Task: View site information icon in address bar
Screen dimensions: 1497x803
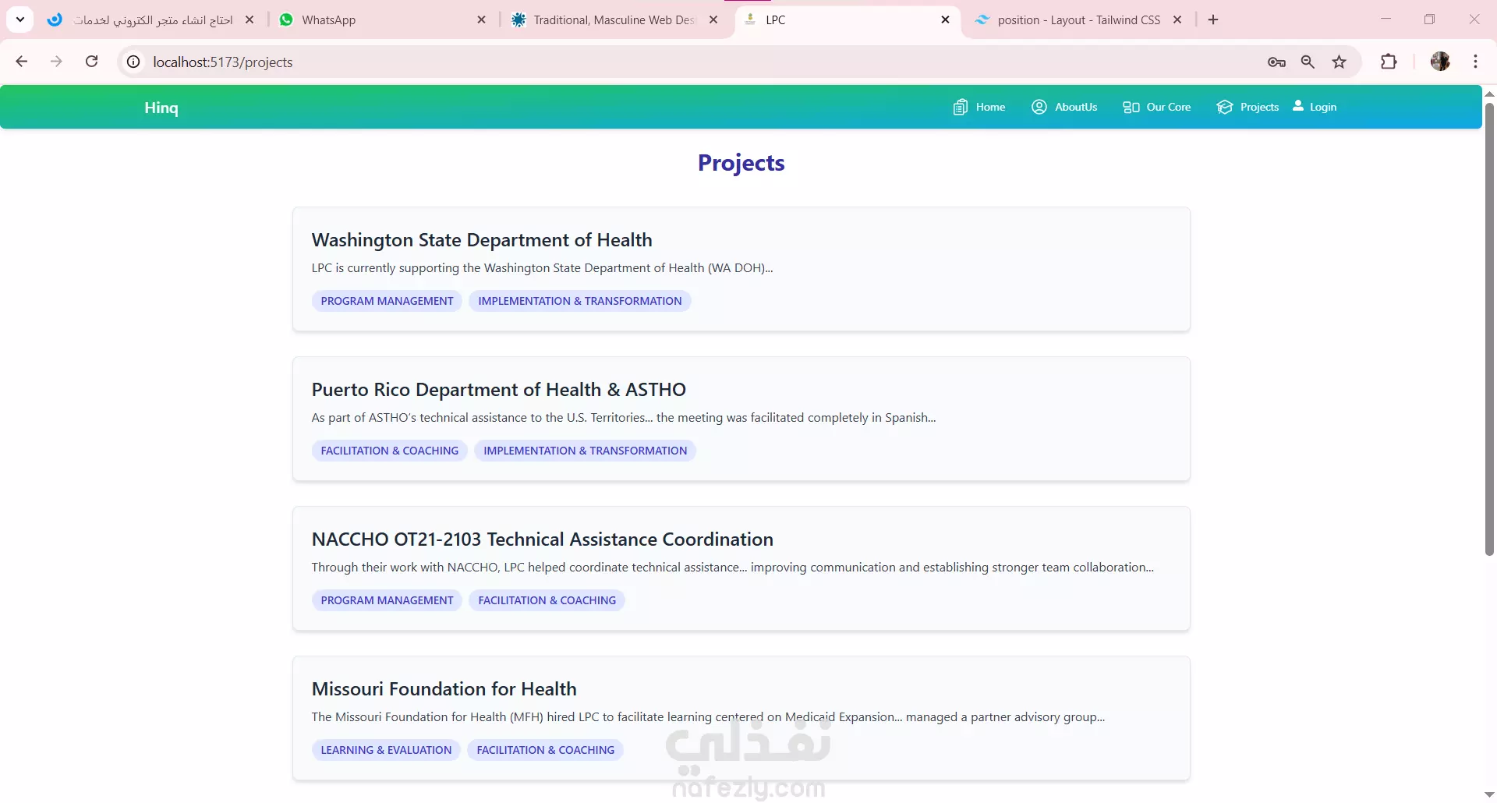Action: (134, 62)
